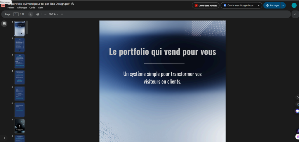The width and height of the screenshot is (299, 142).
Task: Select the page 7 thumbnail
Action: click(x=20, y=126)
